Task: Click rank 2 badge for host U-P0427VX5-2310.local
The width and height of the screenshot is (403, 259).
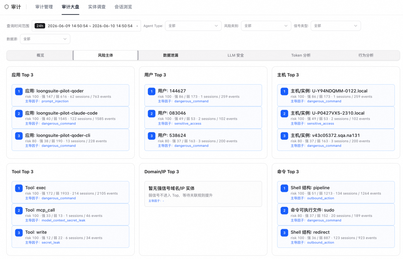Action: (x=284, y=114)
